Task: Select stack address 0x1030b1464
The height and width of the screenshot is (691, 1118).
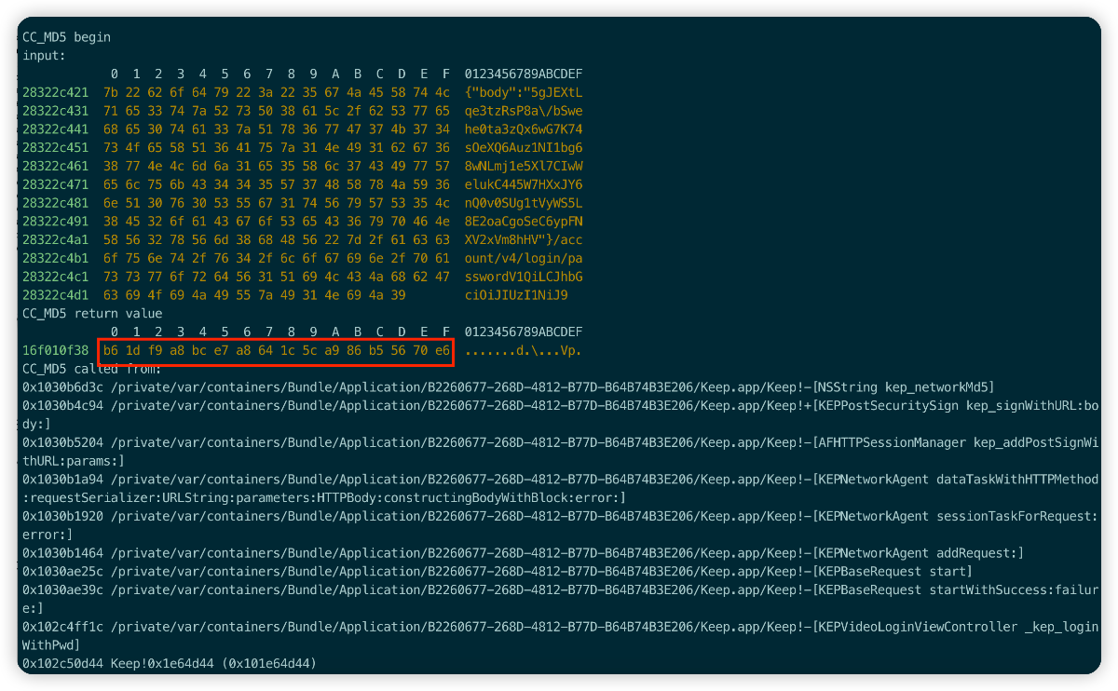Action: pos(62,553)
